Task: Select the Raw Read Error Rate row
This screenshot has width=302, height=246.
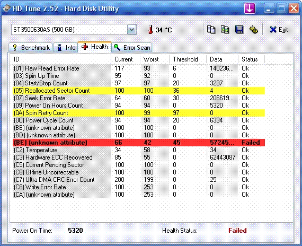Action: point(139,68)
